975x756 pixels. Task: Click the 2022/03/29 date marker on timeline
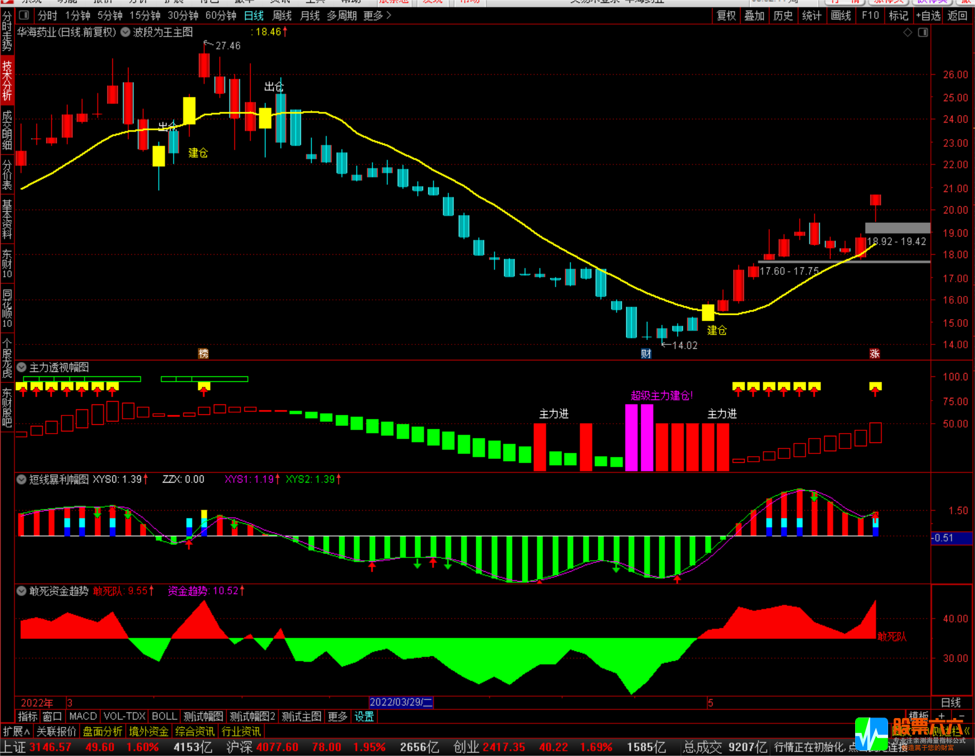pos(401,702)
